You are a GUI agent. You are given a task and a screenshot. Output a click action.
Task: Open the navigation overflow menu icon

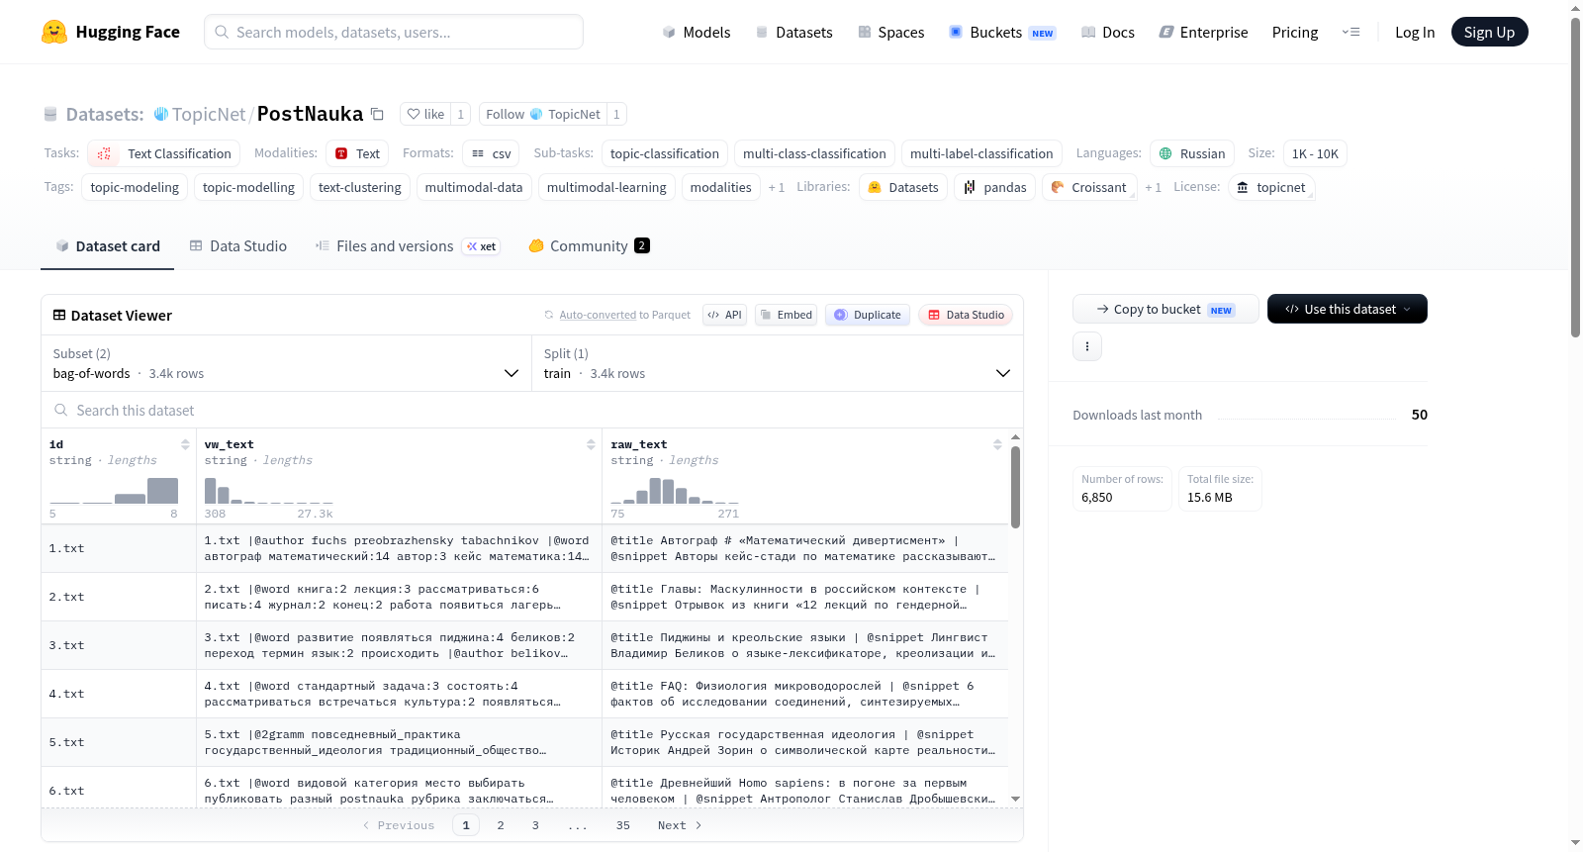coord(1350,32)
